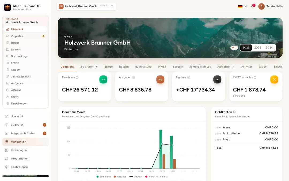
Task: Click the search magnifier icon
Action: click(x=112, y=6)
